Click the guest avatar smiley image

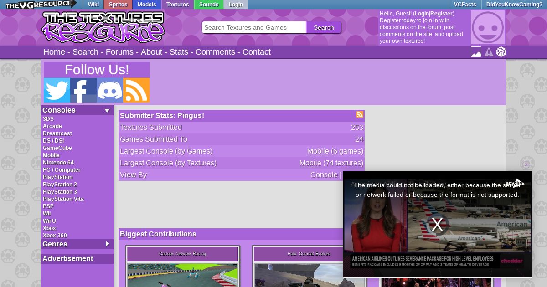point(488,27)
